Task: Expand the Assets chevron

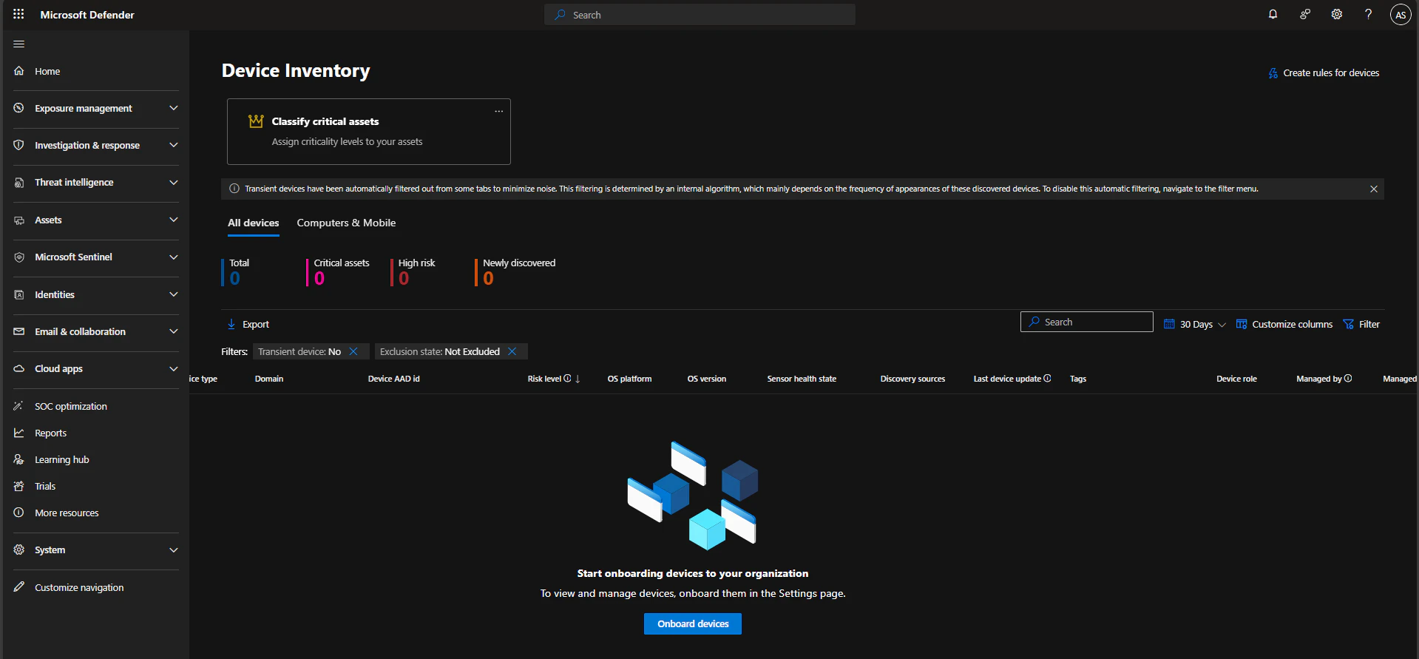Action: [174, 220]
